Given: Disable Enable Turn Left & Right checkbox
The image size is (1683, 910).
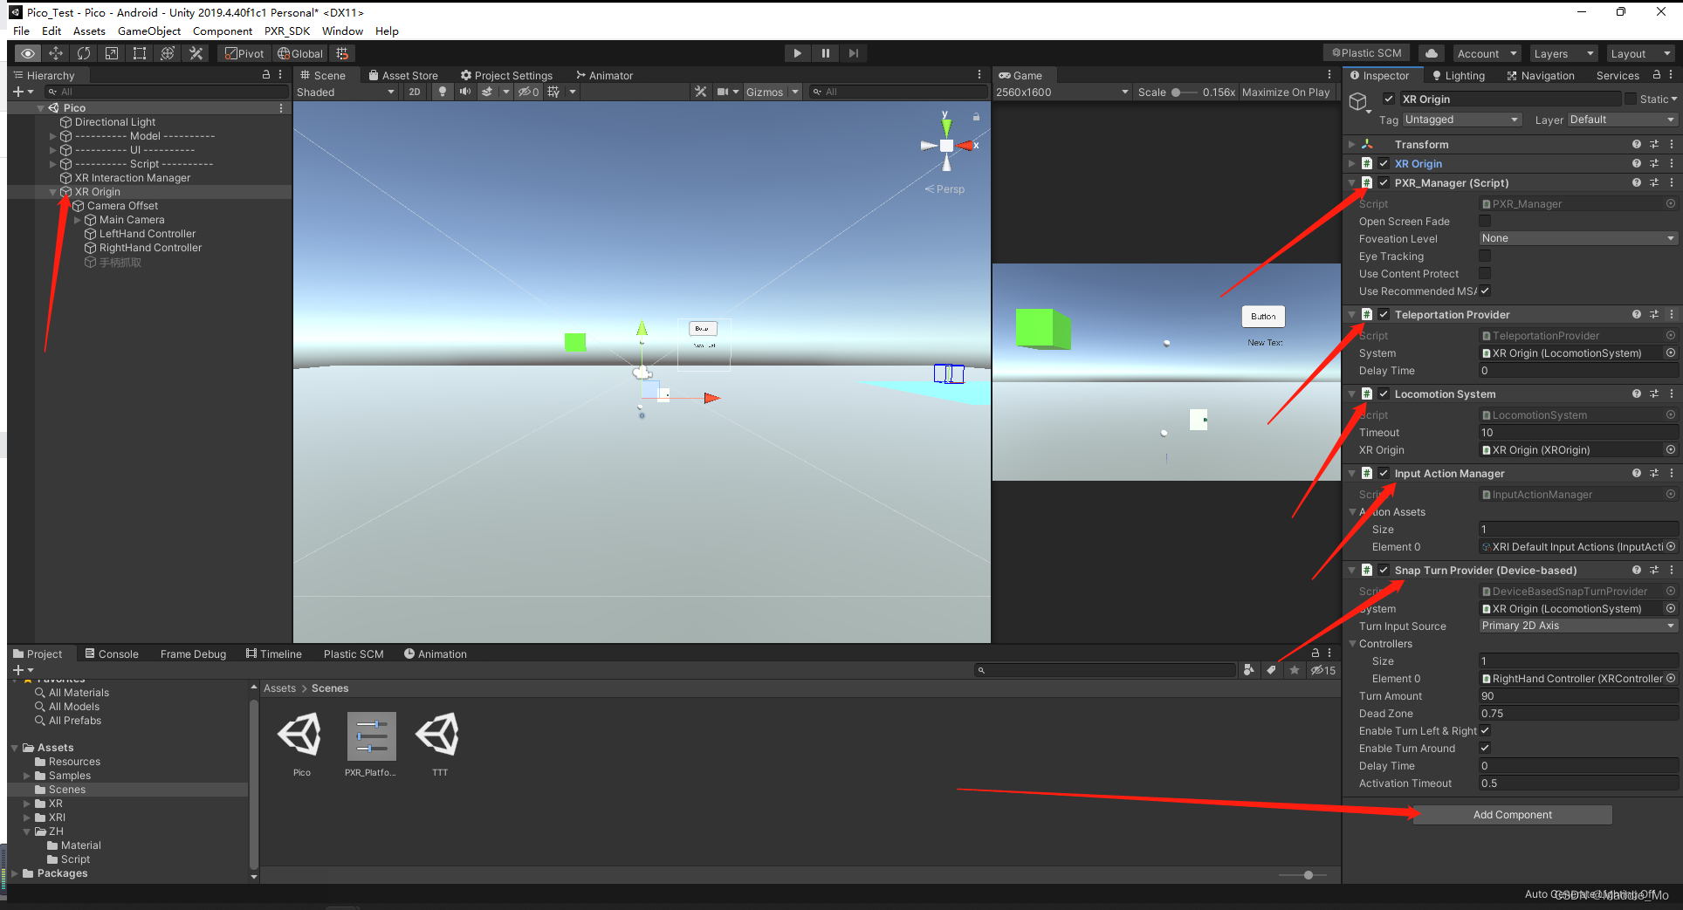Looking at the screenshot, I should pyautogui.click(x=1485, y=730).
